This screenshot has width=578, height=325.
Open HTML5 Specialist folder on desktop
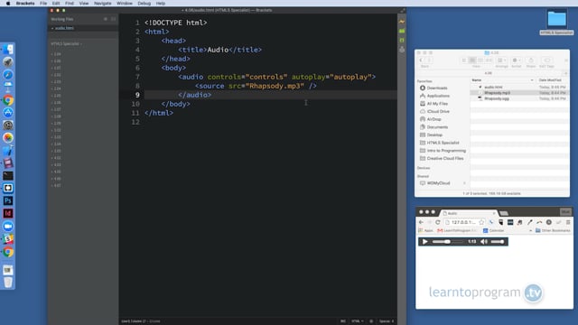tap(556, 22)
